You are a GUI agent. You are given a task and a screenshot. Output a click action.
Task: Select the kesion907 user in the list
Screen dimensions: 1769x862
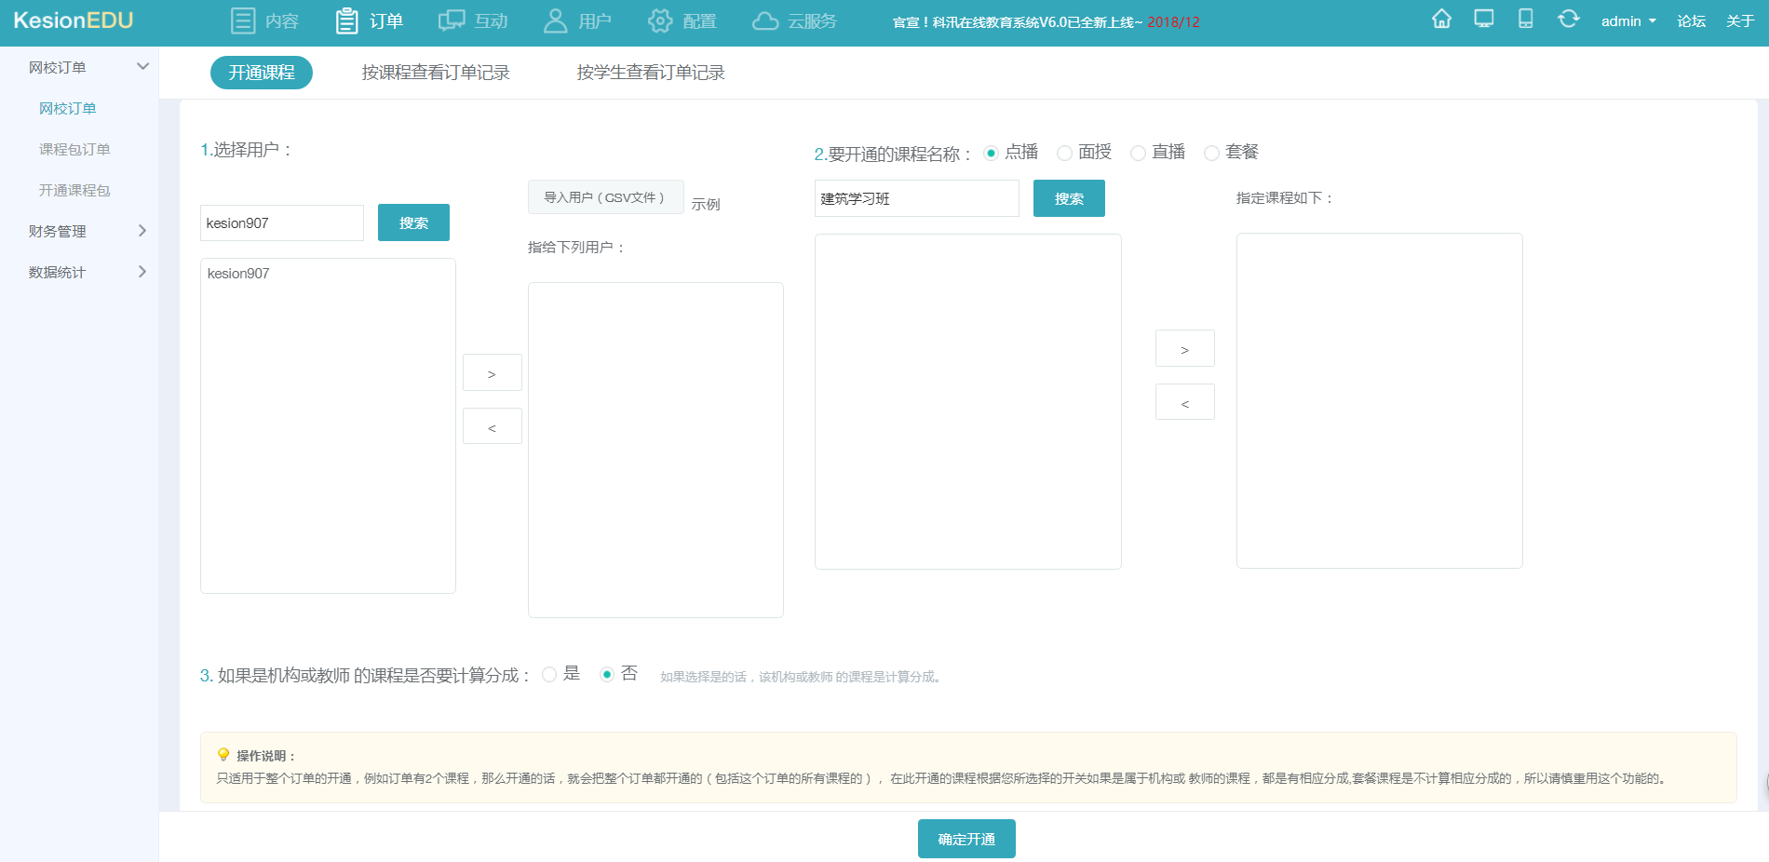click(237, 273)
